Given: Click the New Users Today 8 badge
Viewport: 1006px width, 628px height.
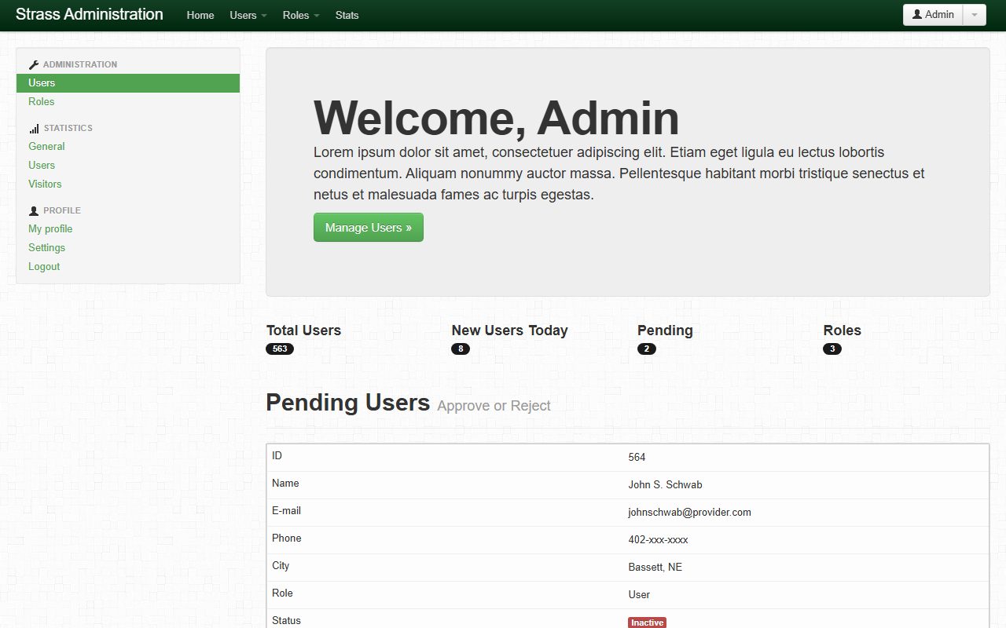Looking at the screenshot, I should [461, 349].
